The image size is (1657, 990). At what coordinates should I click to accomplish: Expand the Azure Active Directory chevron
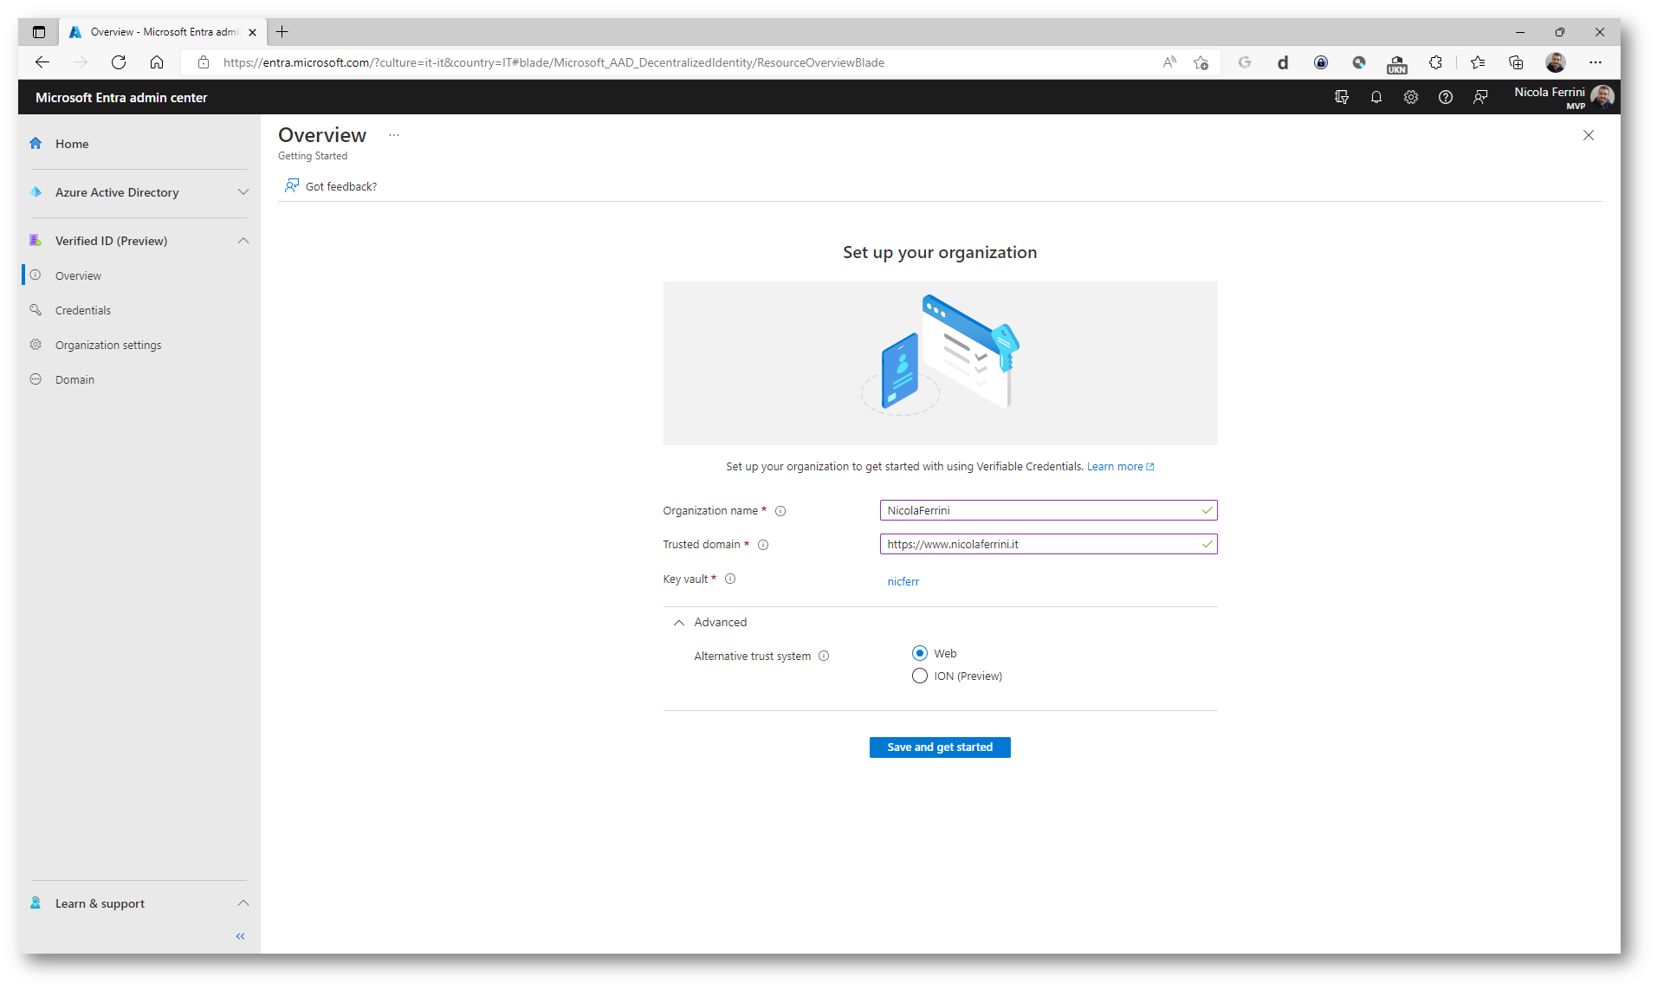point(243,192)
